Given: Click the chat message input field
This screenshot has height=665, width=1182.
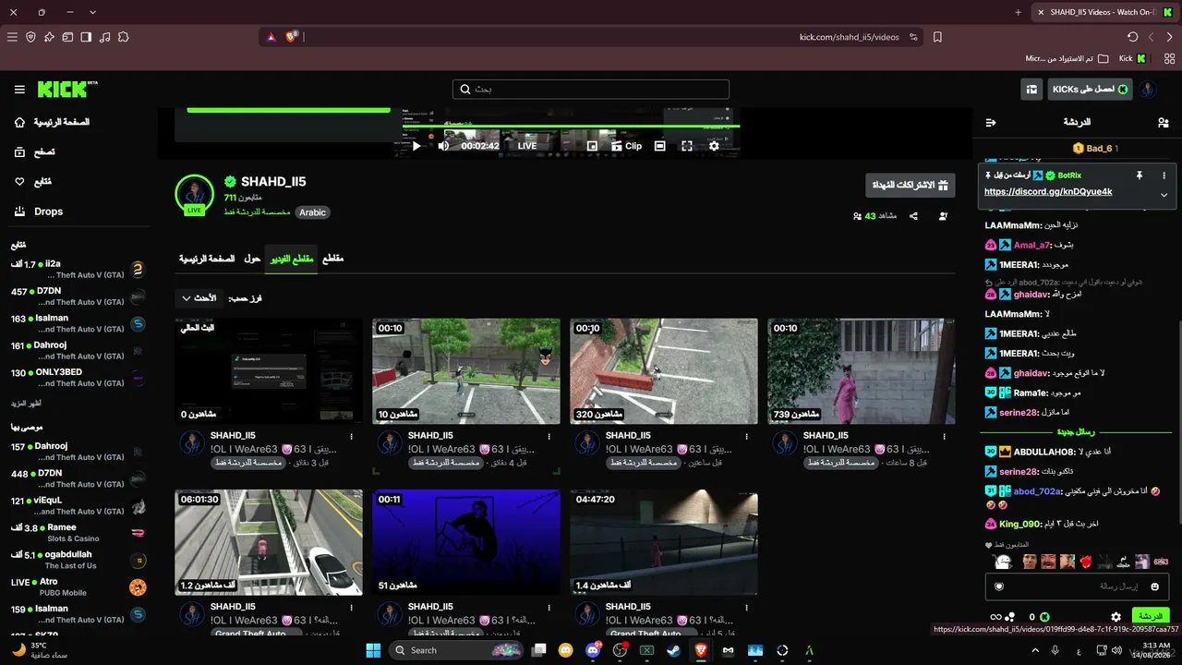Looking at the screenshot, I should tap(1075, 586).
